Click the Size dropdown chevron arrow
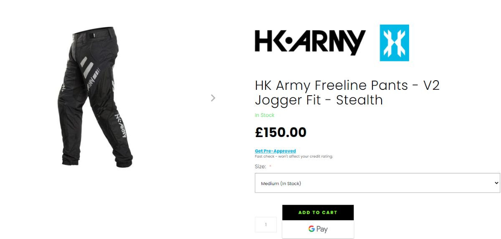501x239 pixels. [496, 183]
